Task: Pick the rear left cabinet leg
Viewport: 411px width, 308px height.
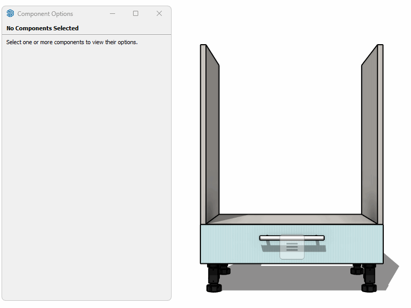Action: coord(226,269)
